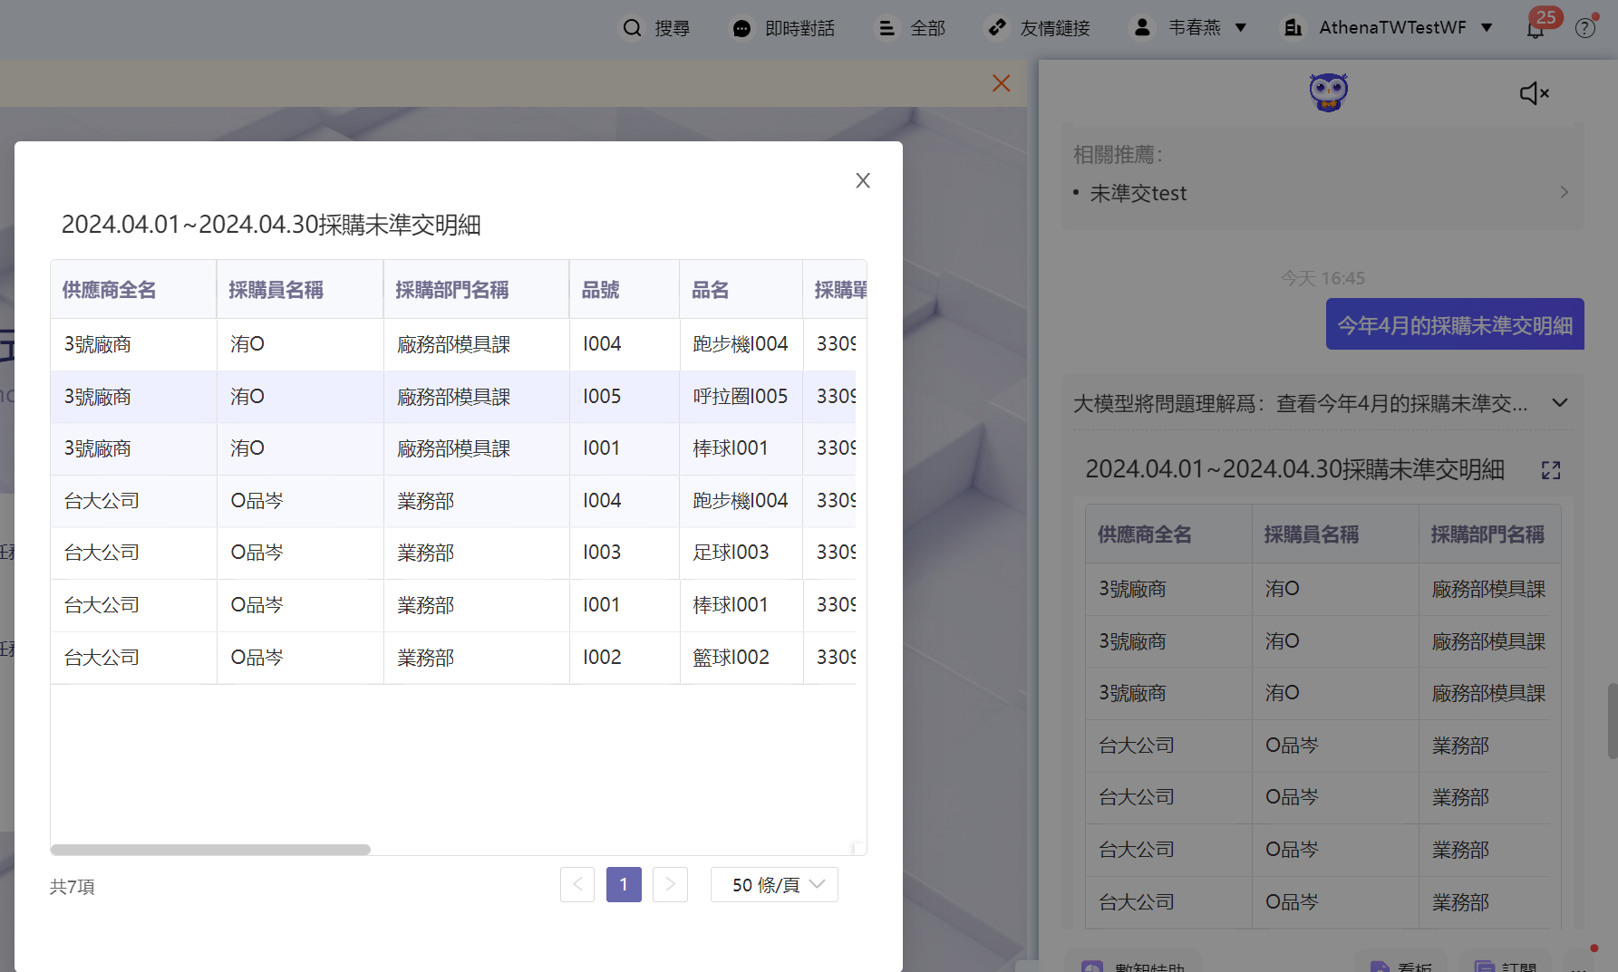This screenshot has width=1618, height=972.
Task: Expand the 大模型將問題理解爲 section chevron
Action: [1560, 403]
